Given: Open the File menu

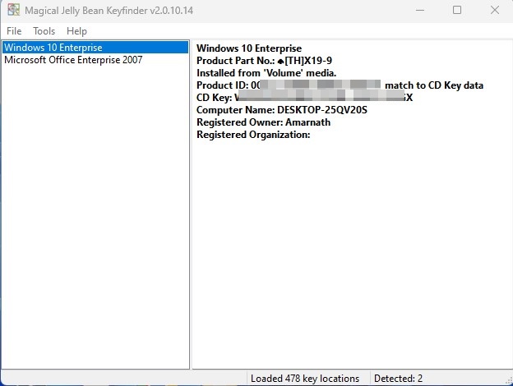Looking at the screenshot, I should (x=14, y=31).
